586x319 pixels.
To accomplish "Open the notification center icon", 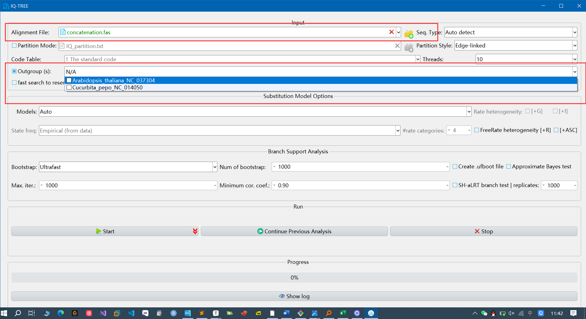I will [573, 313].
